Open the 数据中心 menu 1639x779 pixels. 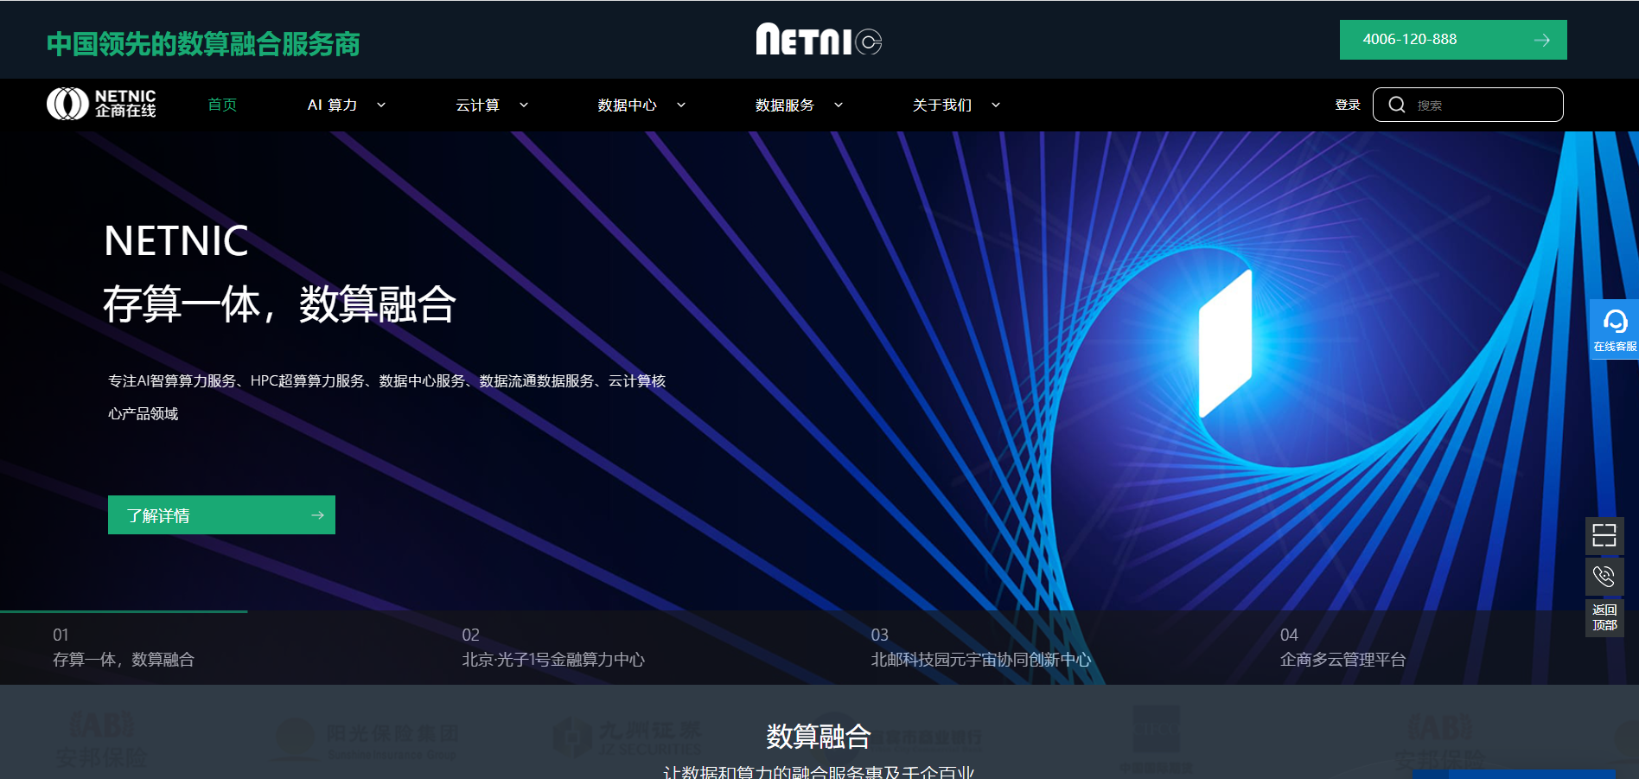coord(627,105)
